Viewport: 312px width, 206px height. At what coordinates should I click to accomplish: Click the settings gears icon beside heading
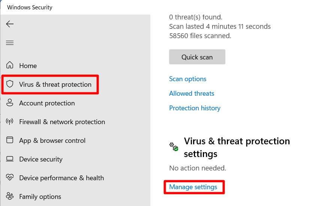pyautogui.click(x=174, y=147)
